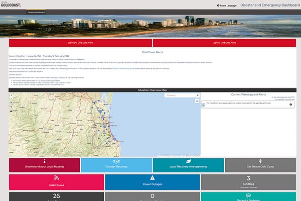Click Sign Up to Gold Coast Alerts
The height and width of the screenshot is (201, 301).
(80, 43)
